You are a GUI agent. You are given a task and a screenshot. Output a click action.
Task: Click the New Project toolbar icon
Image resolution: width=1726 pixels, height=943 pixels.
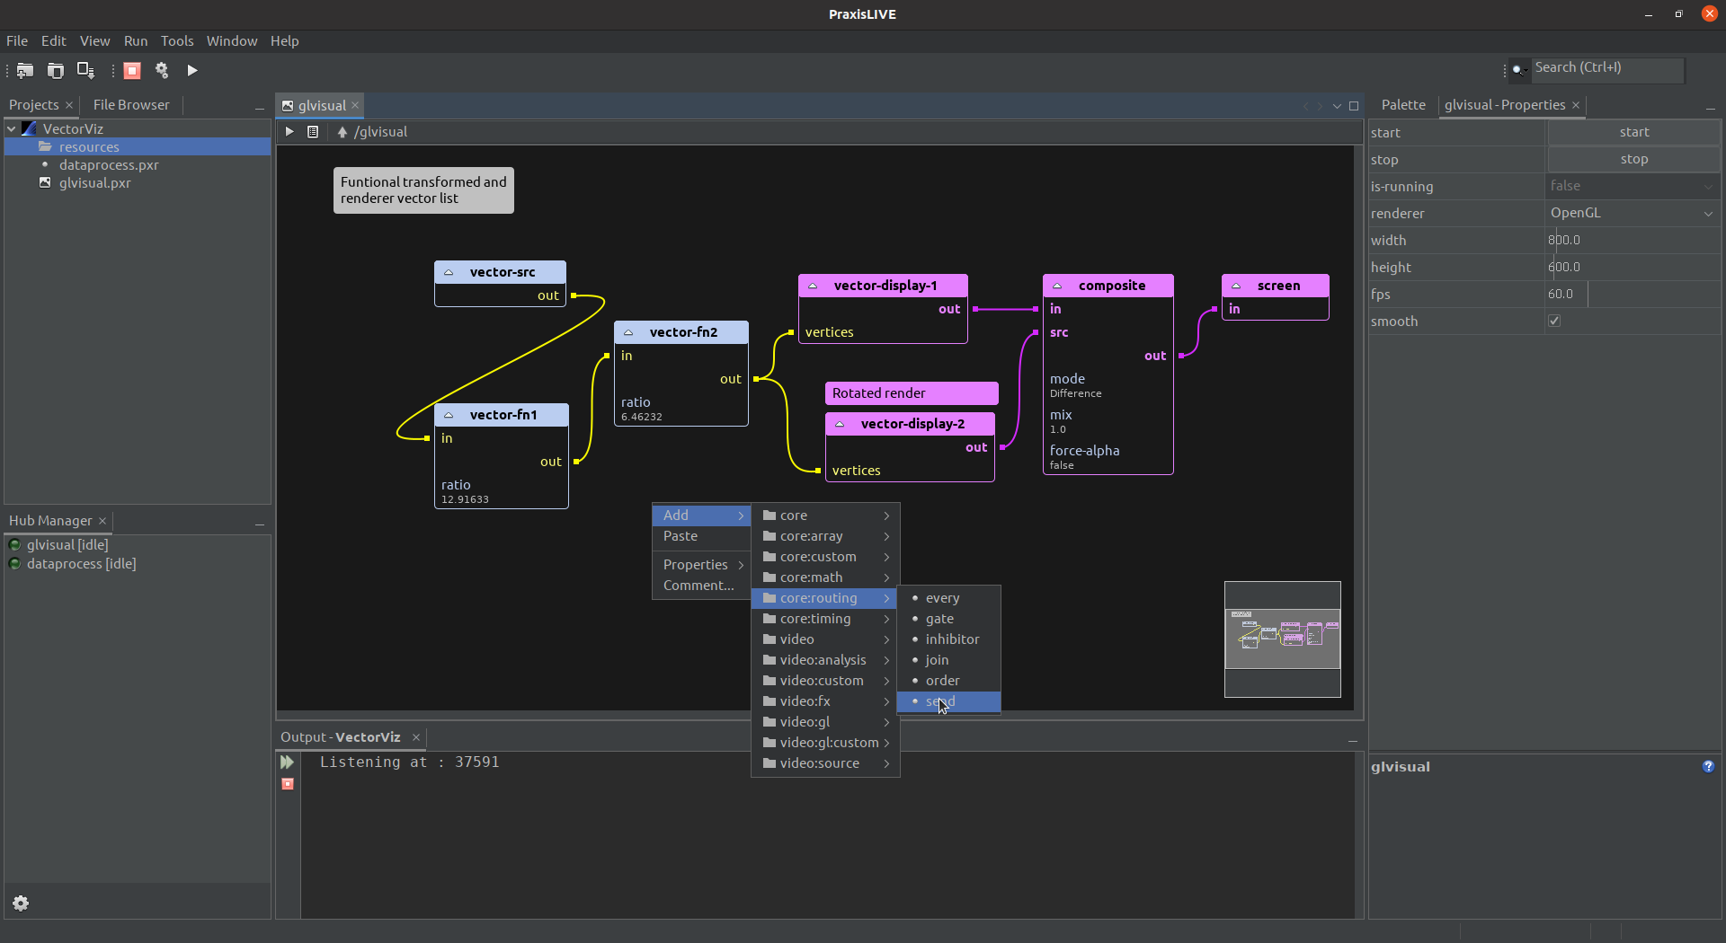(x=25, y=70)
